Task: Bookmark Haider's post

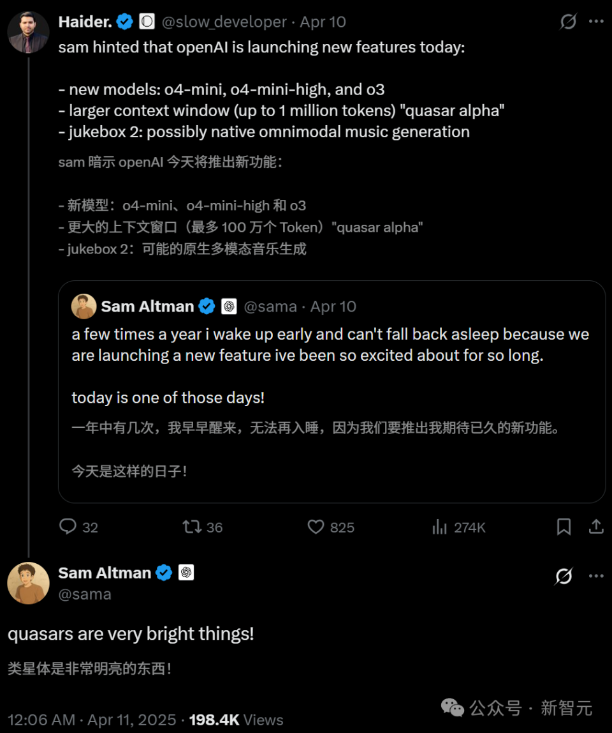Action: coord(564,527)
